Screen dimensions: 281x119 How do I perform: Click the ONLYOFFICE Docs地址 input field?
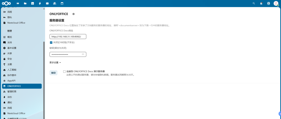click(x=68, y=36)
